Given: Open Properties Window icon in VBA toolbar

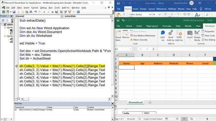Looking at the screenshot, I should (65, 12).
